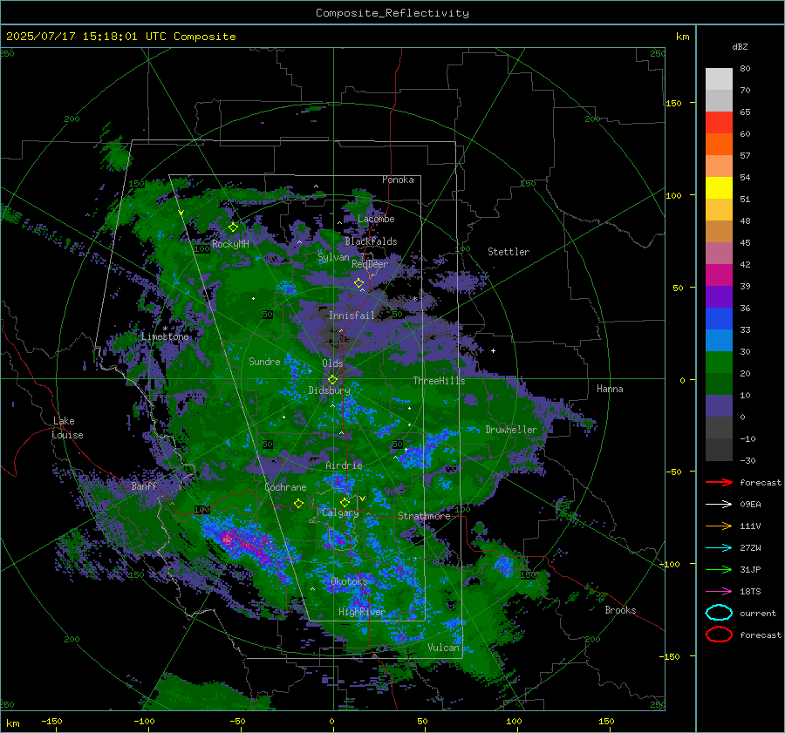
Task: Click the Banff town label
Action: [x=144, y=485]
